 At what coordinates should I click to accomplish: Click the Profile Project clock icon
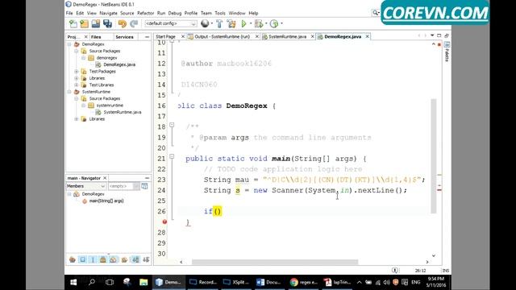tap(274, 23)
